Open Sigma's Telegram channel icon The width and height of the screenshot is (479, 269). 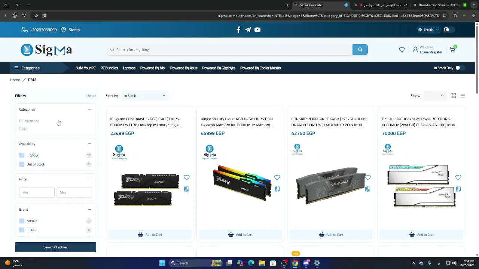coord(248,30)
